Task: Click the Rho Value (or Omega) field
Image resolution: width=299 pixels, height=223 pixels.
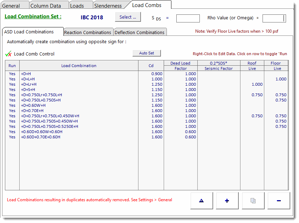Action: click(274, 18)
